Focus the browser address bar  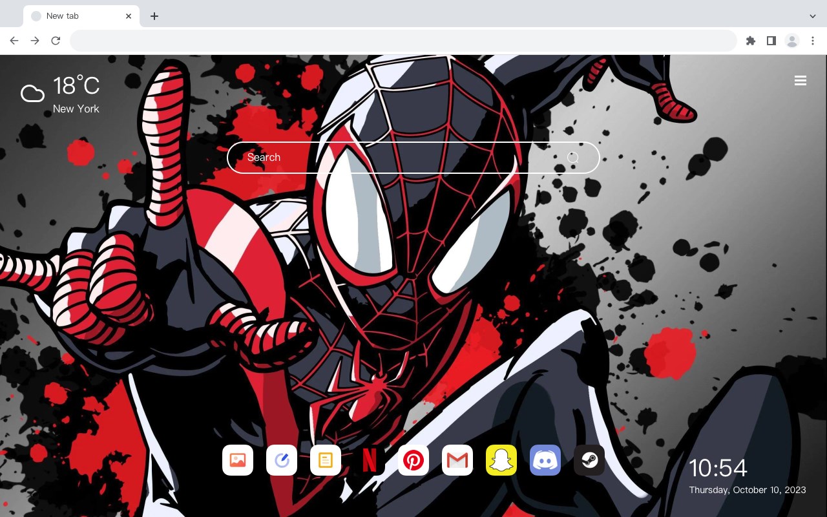403,41
